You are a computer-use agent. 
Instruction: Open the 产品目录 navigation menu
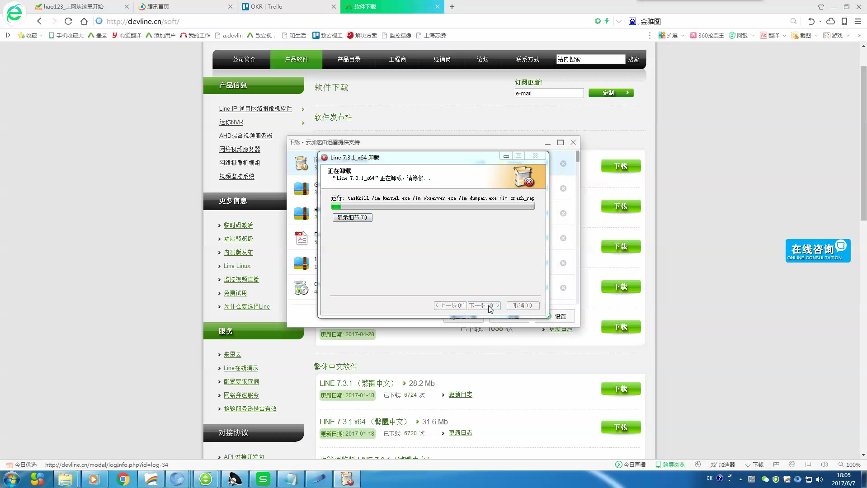tap(349, 59)
